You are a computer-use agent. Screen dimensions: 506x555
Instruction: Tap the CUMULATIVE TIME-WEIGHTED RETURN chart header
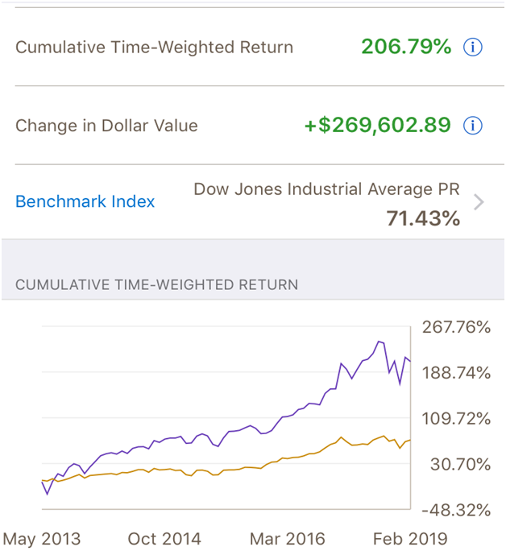point(156,284)
